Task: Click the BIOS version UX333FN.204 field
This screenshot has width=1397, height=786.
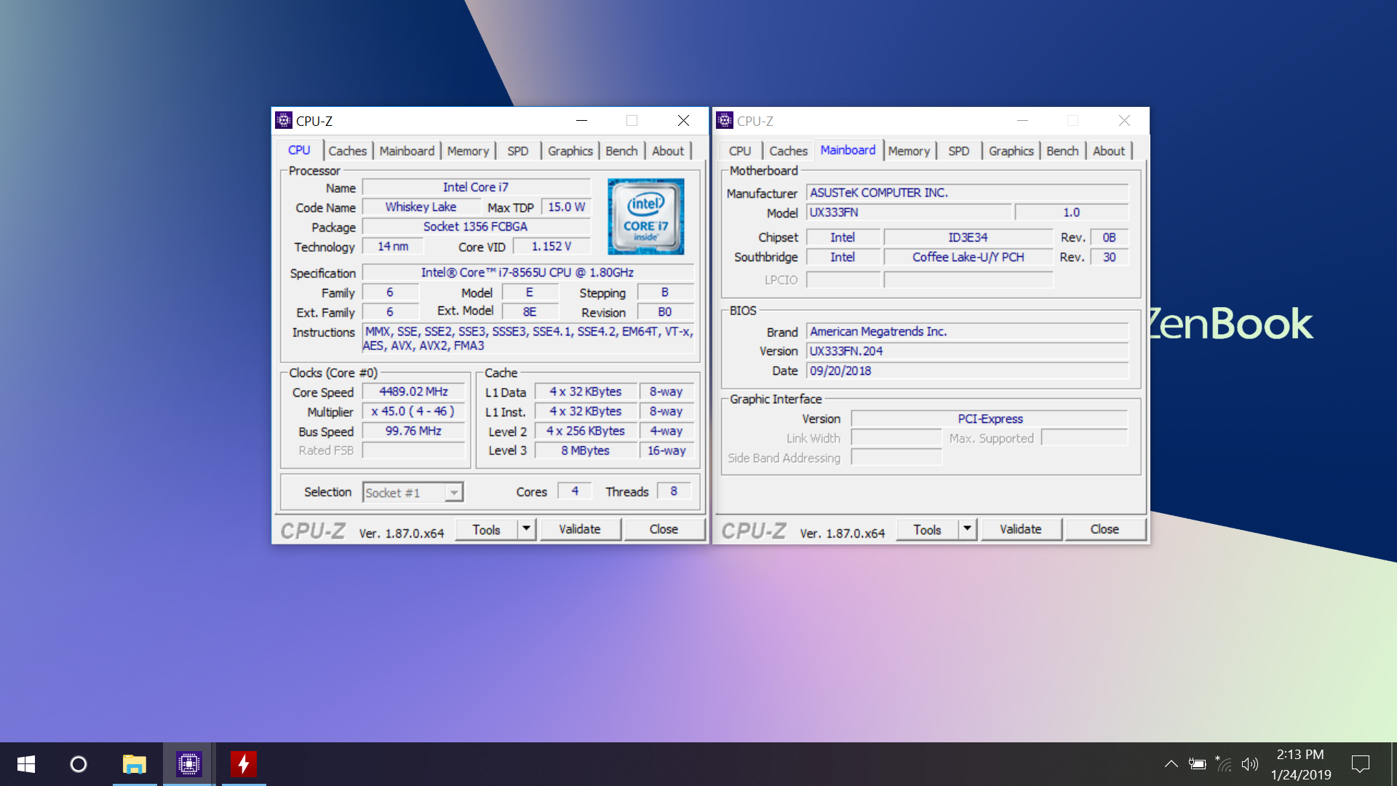Action: [x=968, y=352]
